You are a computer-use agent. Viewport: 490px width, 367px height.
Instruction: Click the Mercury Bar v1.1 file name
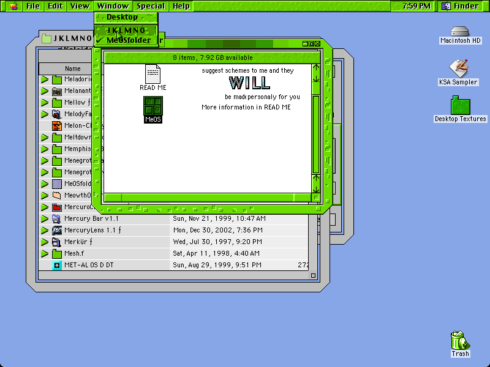click(x=91, y=218)
